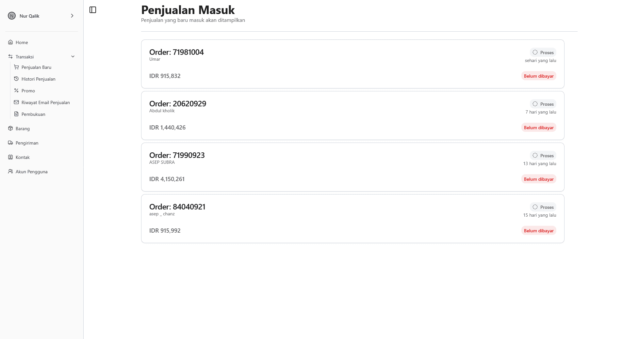Click the Barang box icon
The height and width of the screenshot is (339, 622).
(x=10, y=128)
